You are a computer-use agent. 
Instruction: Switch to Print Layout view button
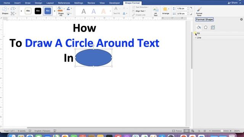pos(186,131)
